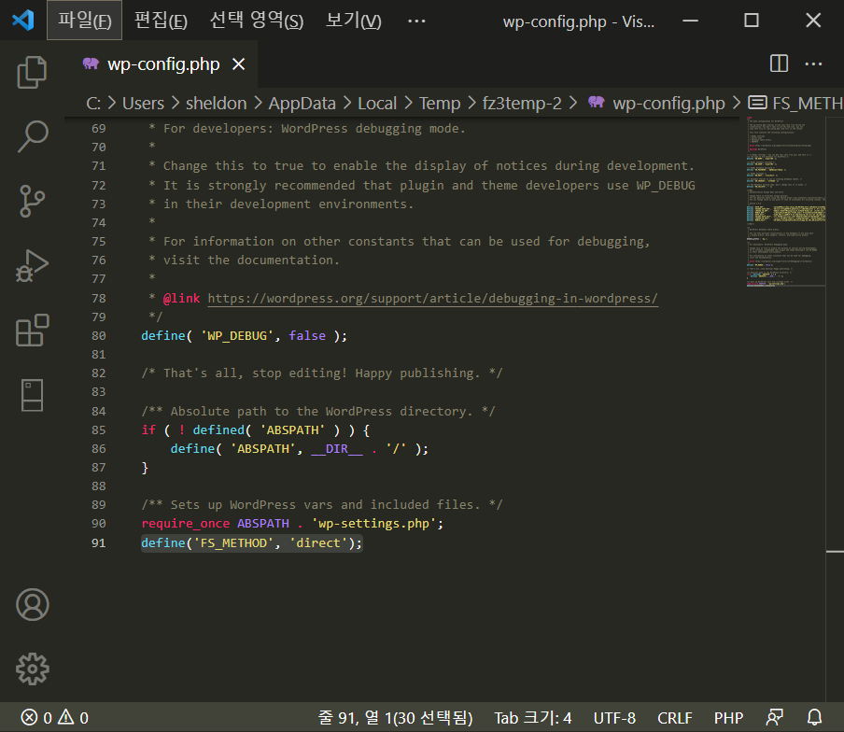Click the __DIR__ constant on line 86
Image resolution: width=844 pixels, height=732 pixels.
tap(337, 448)
